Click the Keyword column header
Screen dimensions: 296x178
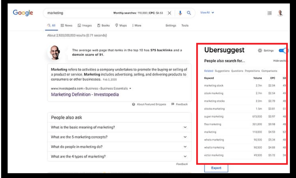[209, 78]
